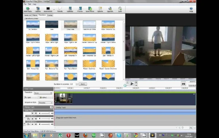Click the Upgrade globe icon
The width and height of the screenshot is (219, 138).
coord(110,9)
